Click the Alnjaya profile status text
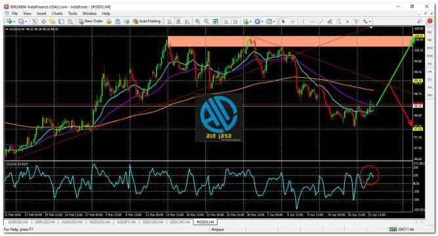This screenshot has height=236, width=438. [217, 229]
